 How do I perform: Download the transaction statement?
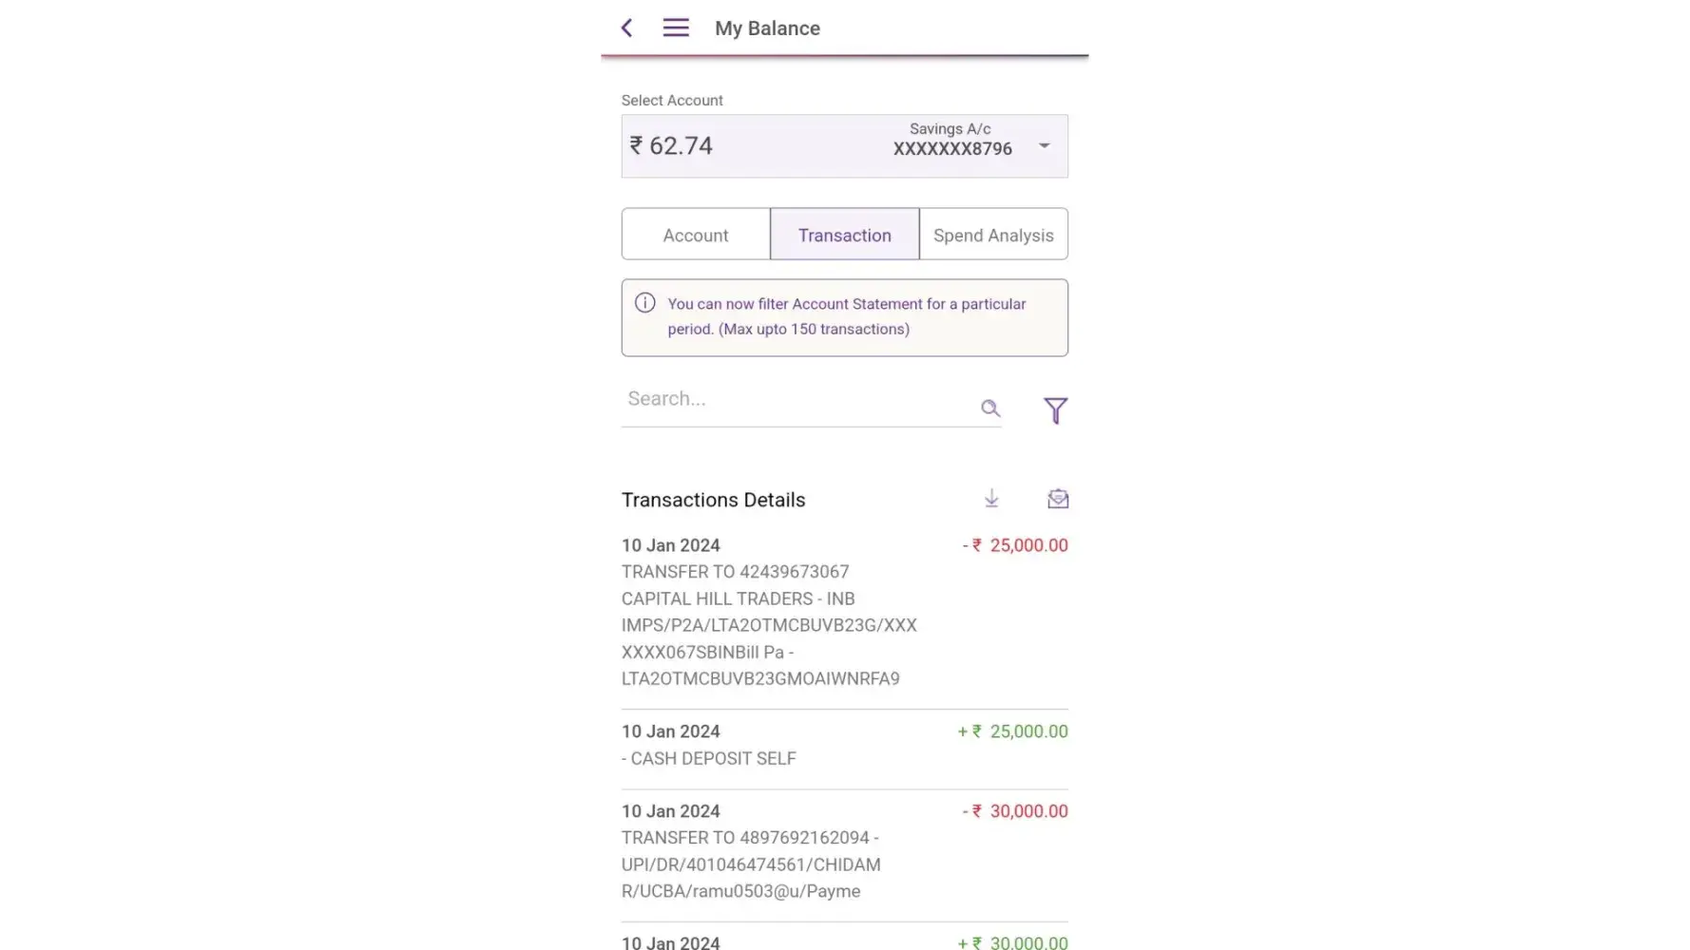point(991,499)
